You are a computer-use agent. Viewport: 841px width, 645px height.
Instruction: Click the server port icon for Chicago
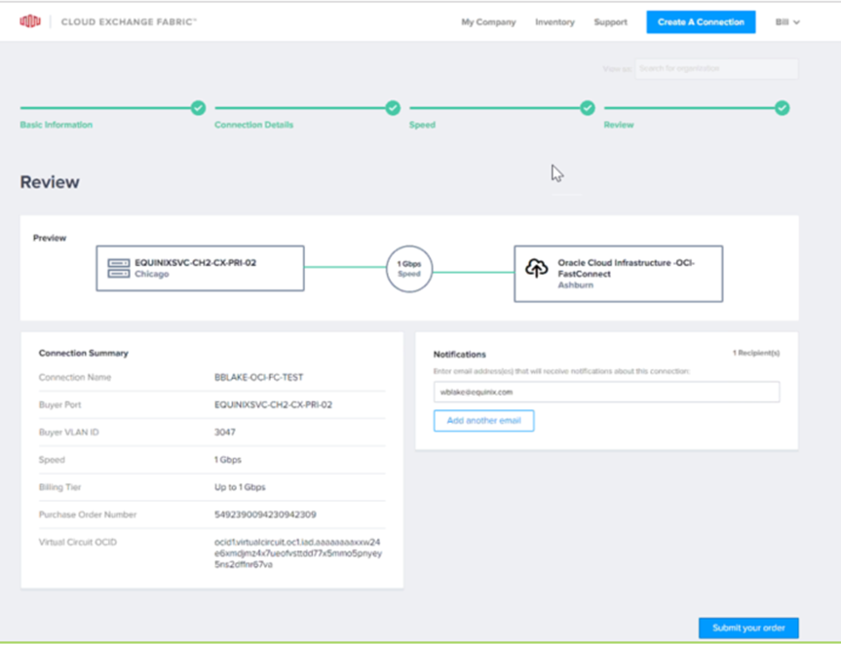tap(119, 268)
